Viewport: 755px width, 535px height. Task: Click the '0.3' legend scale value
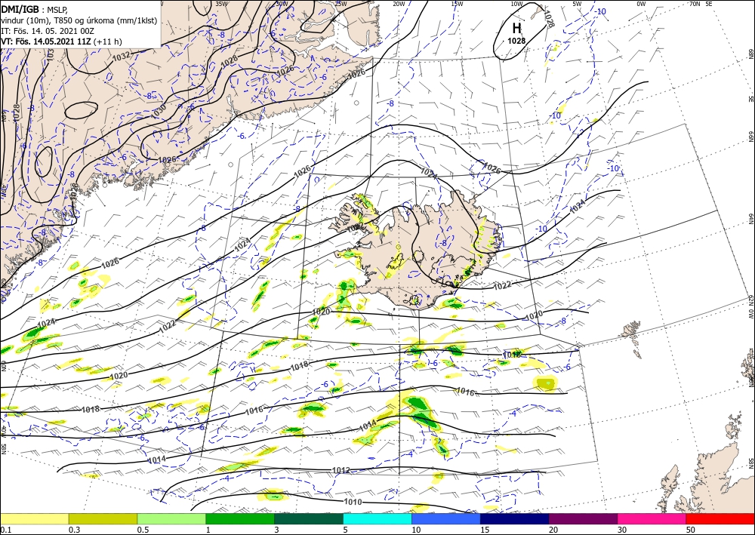tap(74, 530)
